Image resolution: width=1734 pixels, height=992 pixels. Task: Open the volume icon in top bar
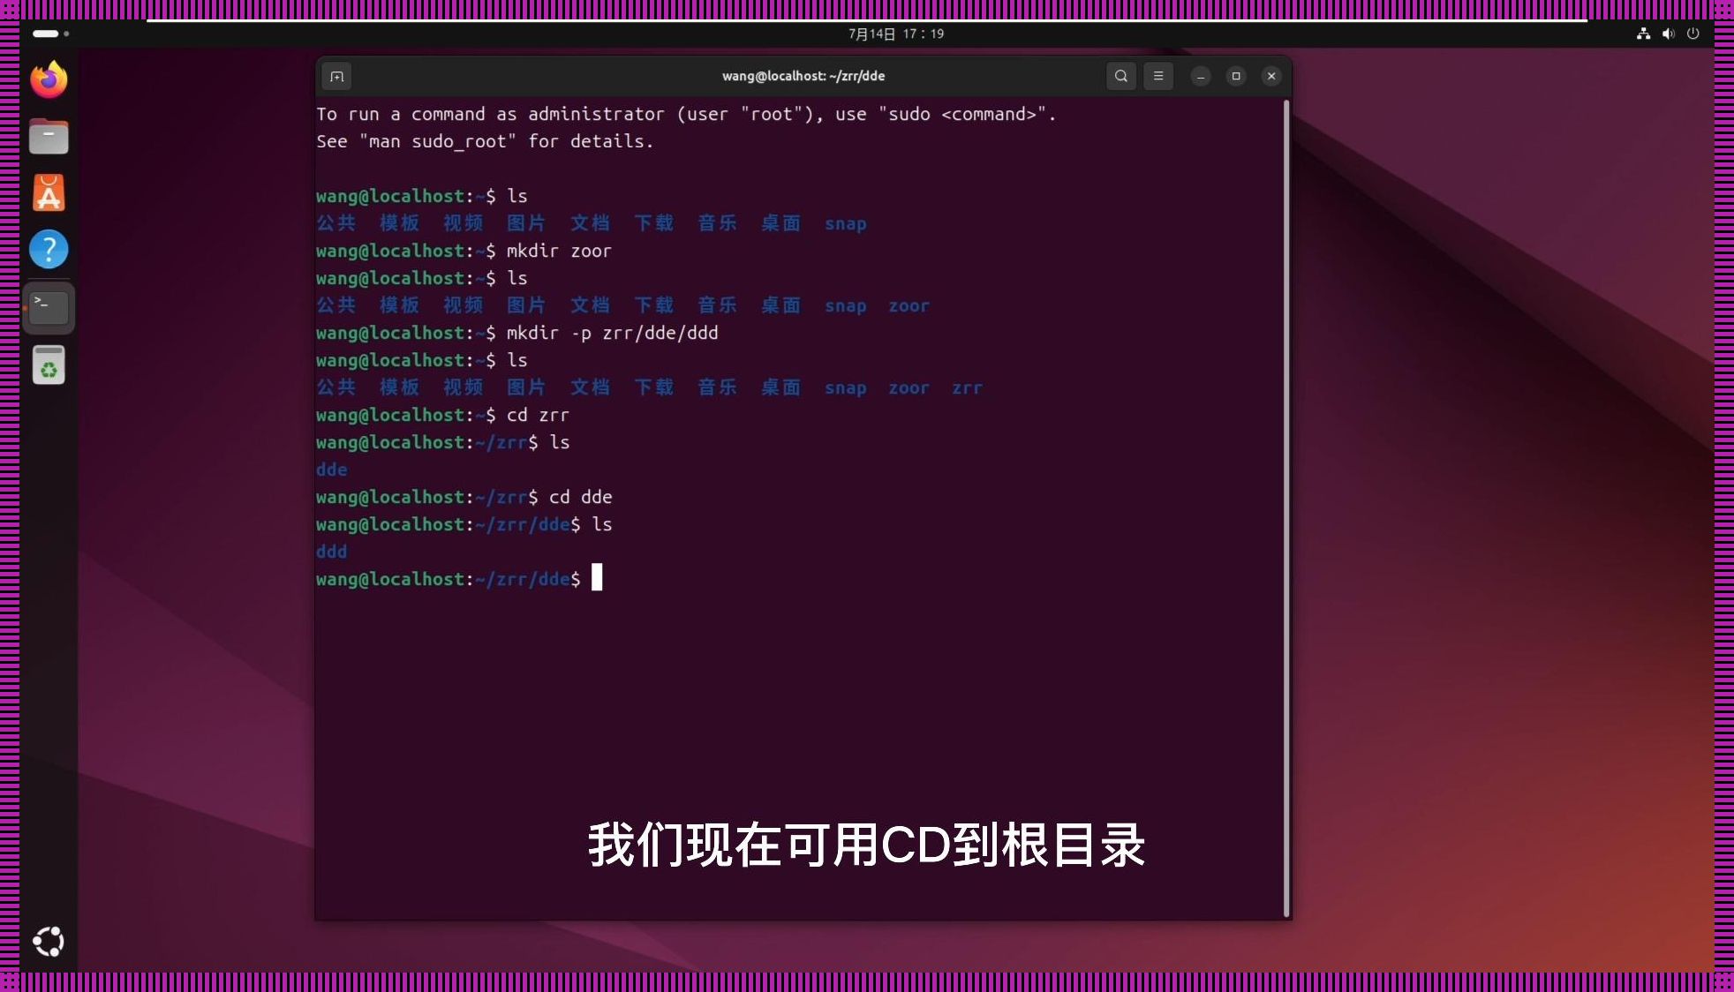click(1668, 34)
